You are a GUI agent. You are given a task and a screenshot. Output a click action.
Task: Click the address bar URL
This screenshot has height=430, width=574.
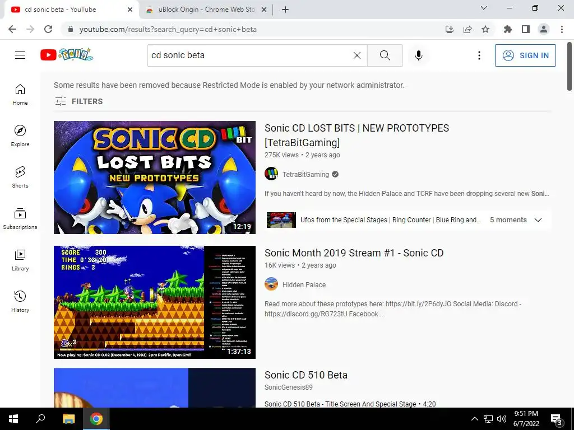[x=168, y=29]
